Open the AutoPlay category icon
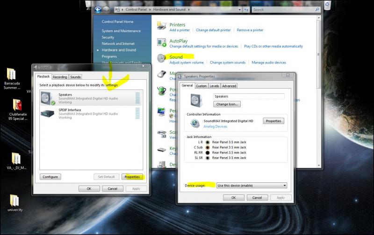Viewport: 374px width, 235px height. tap(161, 42)
